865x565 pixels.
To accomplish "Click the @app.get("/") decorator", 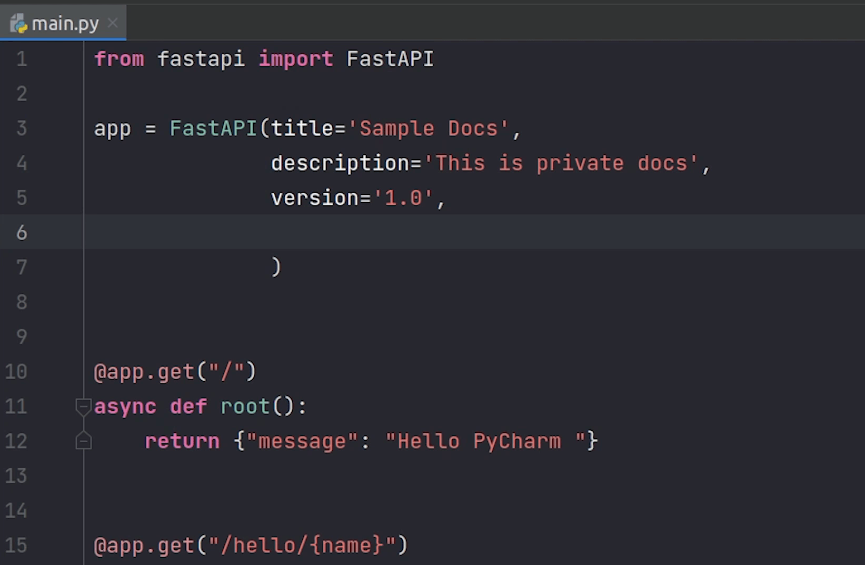I will tap(174, 372).
